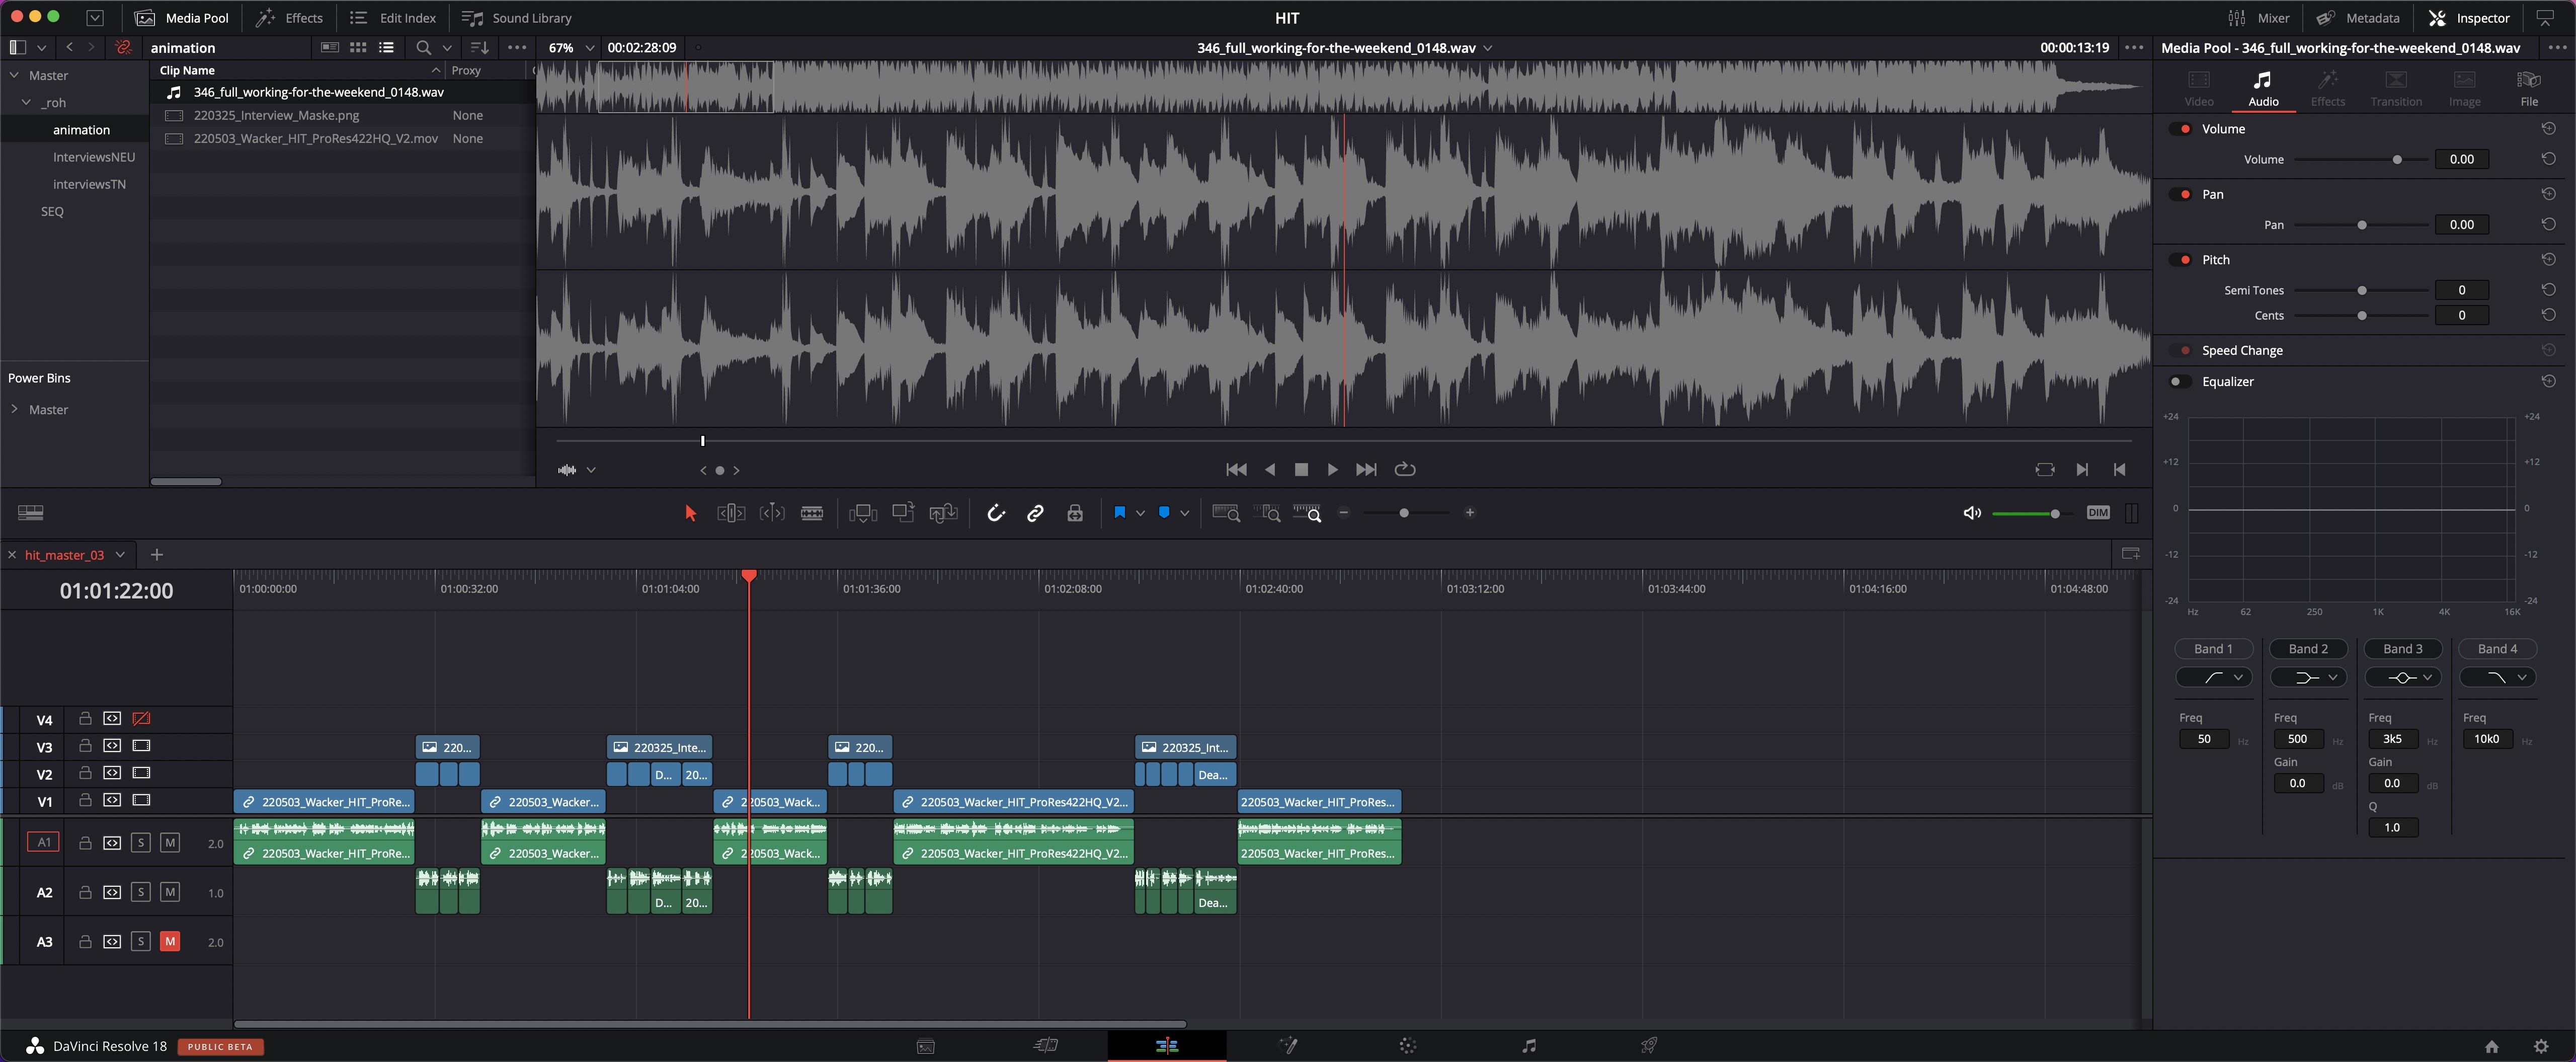Activate Trim Edit mode tool
This screenshot has width=2576, height=1062.
pyautogui.click(x=731, y=513)
